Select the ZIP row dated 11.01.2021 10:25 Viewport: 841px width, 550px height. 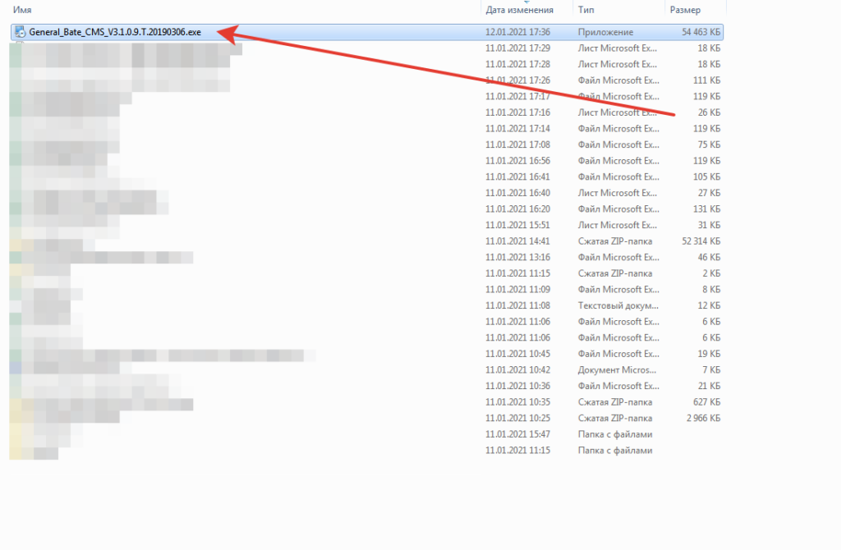(366, 418)
